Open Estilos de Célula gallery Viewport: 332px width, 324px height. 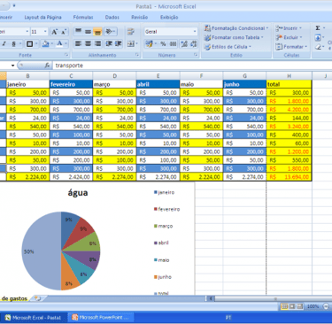coord(228,47)
